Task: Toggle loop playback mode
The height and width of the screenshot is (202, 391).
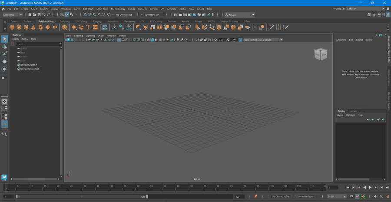Action: click(x=351, y=196)
